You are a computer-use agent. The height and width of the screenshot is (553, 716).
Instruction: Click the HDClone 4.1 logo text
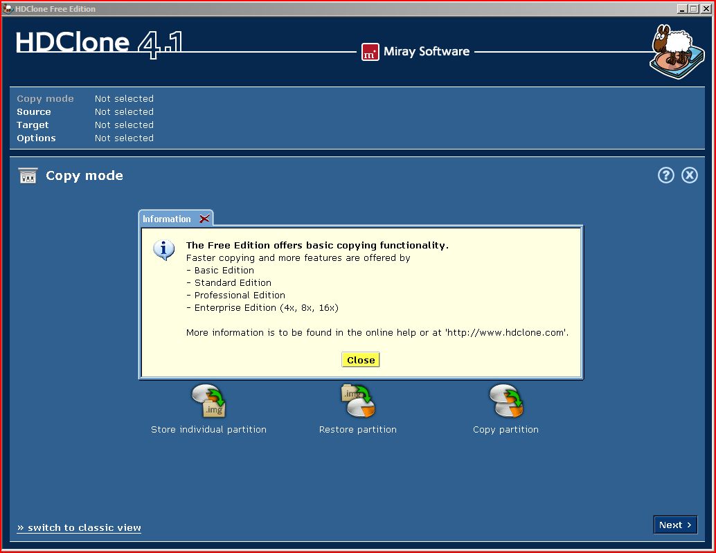click(100, 44)
